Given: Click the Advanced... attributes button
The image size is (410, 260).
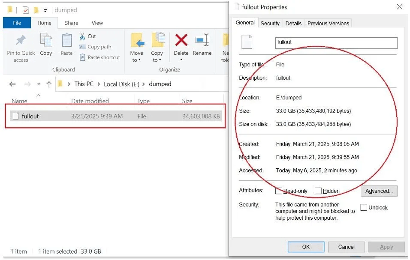Looking at the screenshot, I should pyautogui.click(x=379, y=191).
